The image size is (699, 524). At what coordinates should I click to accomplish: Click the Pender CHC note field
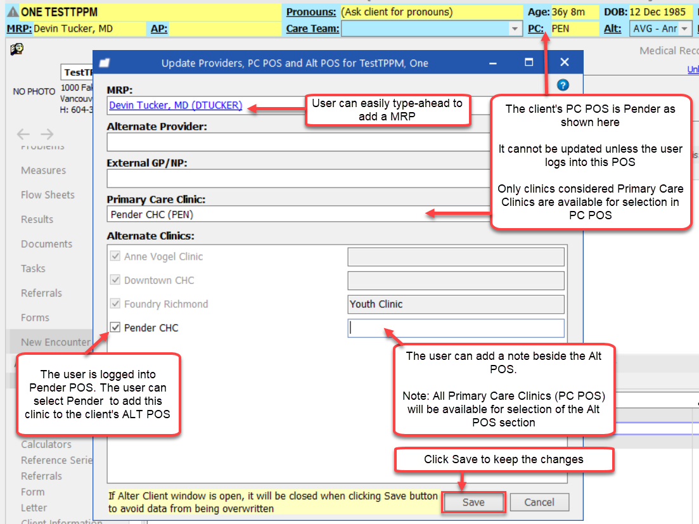456,328
